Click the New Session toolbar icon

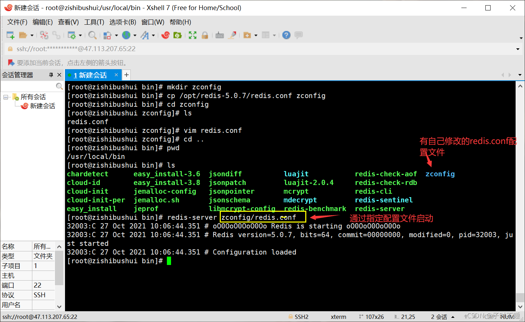[10, 35]
